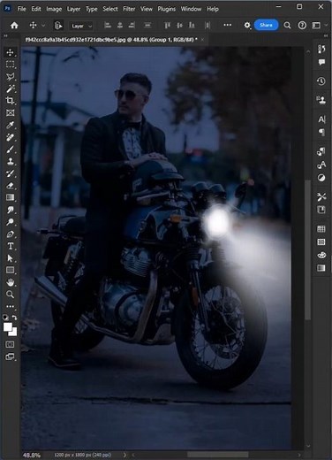Open the Character Styles panel icon
The image size is (332, 460).
click(x=321, y=165)
